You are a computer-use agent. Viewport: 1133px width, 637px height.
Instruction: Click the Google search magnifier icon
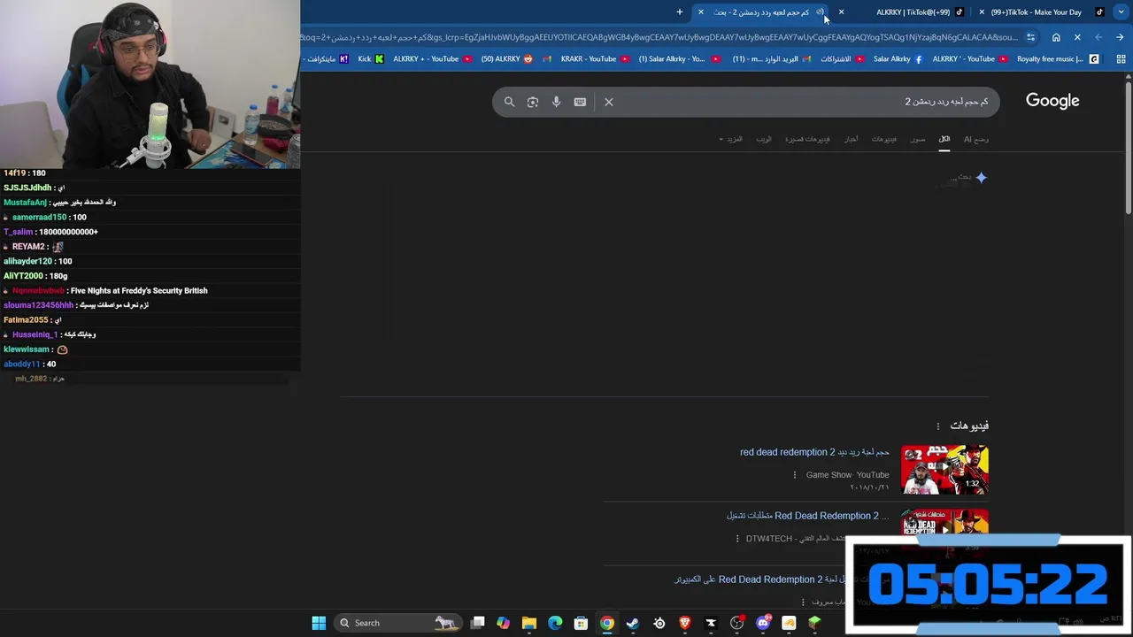[x=509, y=102]
